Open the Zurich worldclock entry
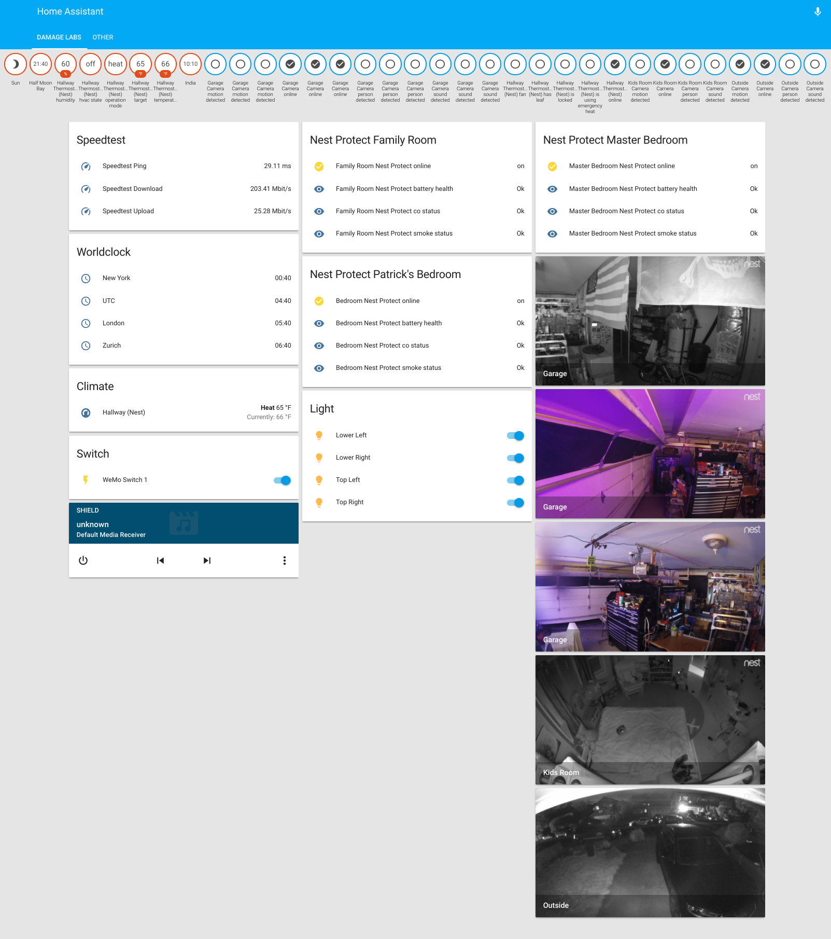 [x=184, y=346]
